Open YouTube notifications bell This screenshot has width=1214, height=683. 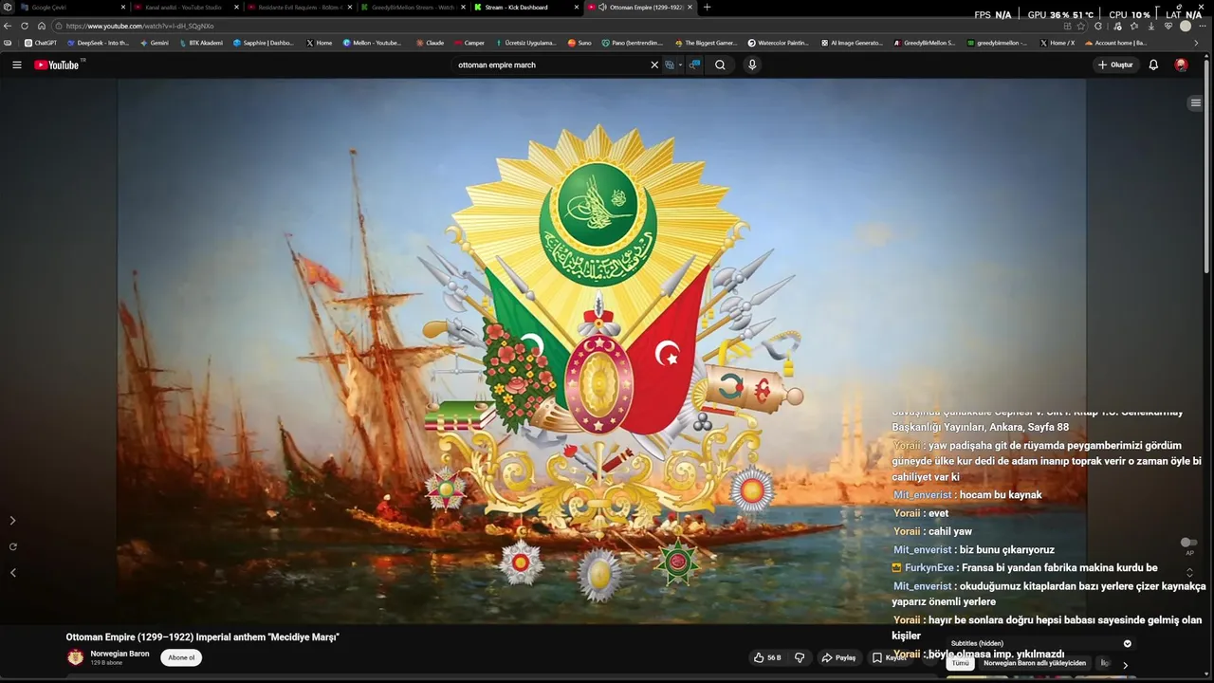click(1153, 65)
